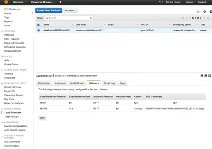This screenshot has height=149, width=212.
Task: Open the Oregon region dropdown
Action: click(x=190, y=2)
